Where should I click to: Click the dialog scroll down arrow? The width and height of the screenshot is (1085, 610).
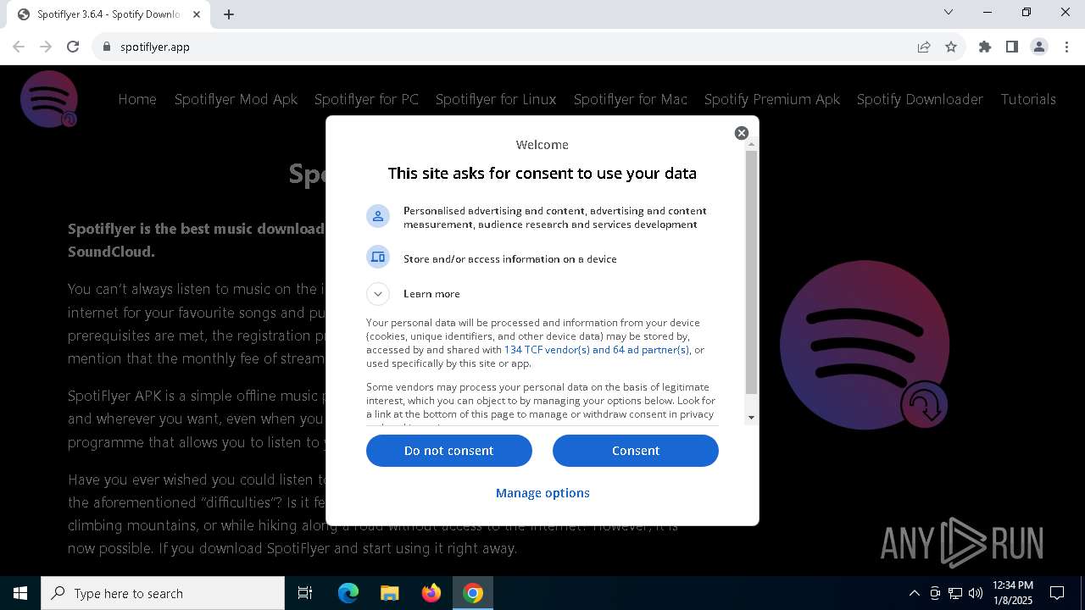751,418
